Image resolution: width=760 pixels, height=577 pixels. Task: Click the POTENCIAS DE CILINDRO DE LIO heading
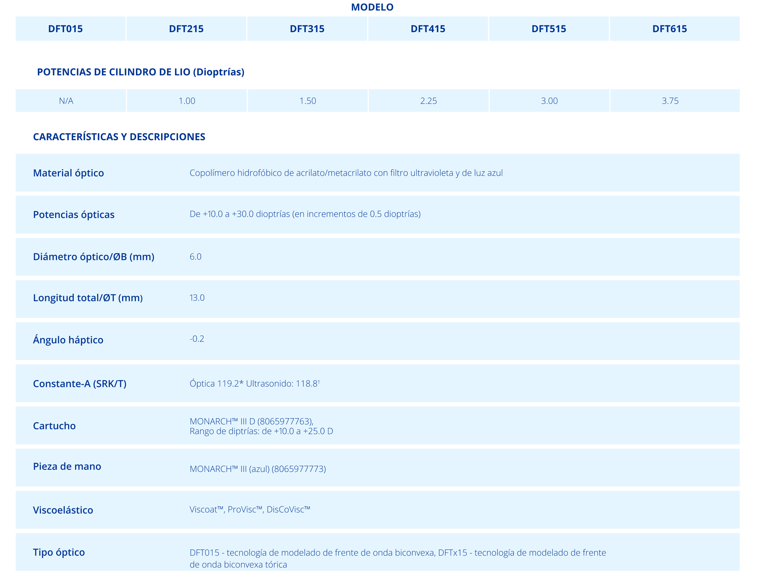click(140, 72)
